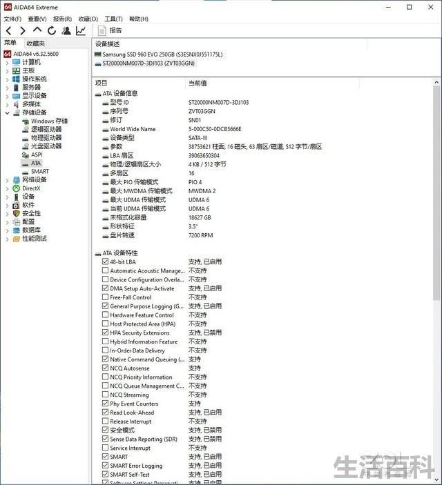Expand the 安全性 tree node arrow

[7, 214]
